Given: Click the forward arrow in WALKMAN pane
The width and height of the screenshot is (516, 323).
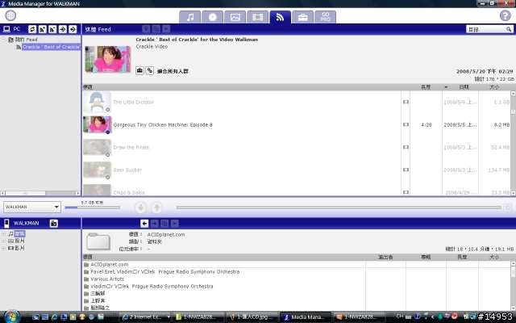Looking at the screenshot, I should [x=154, y=224].
